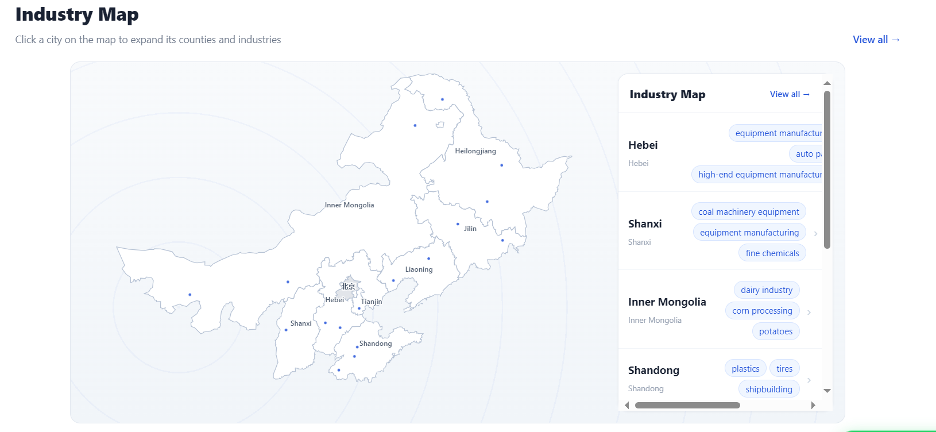Click the scroll-up arrow of the industry list

pos(827,83)
